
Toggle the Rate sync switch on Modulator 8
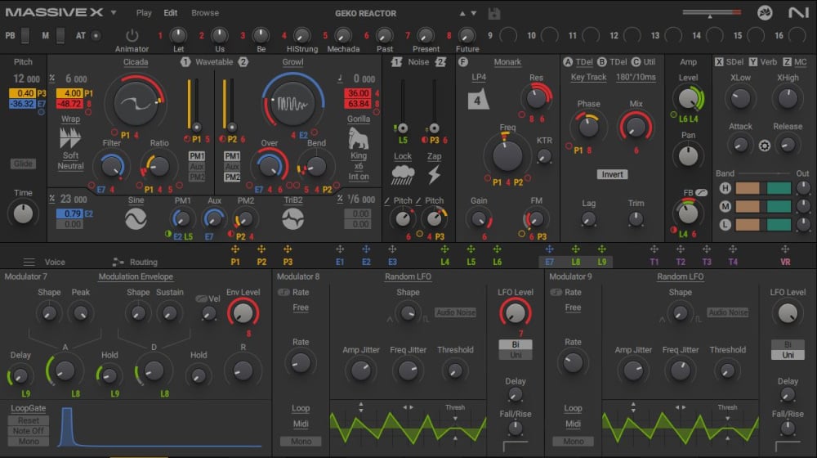tap(283, 292)
